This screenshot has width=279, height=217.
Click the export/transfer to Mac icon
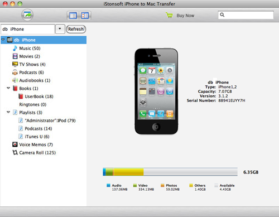pos(27,15)
